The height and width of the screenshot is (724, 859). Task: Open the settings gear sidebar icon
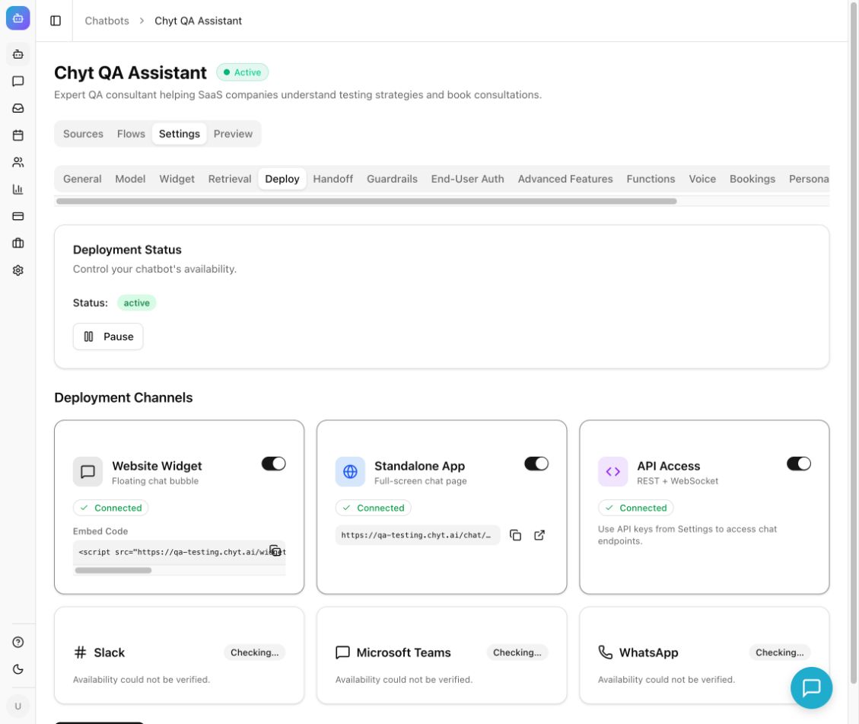18,270
